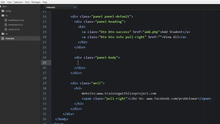Click the opening <h3> tag on line 30
The height and width of the screenshot is (124, 220).
point(78,89)
